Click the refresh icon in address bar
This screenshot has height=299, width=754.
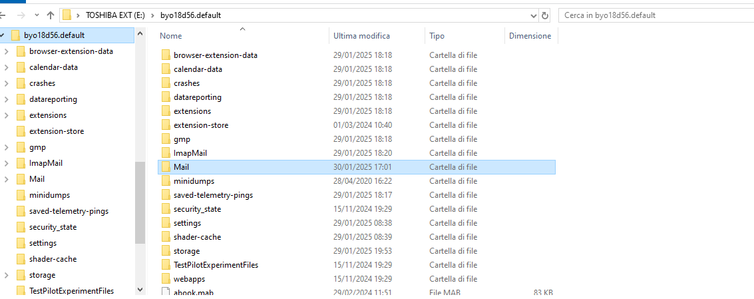(x=545, y=15)
